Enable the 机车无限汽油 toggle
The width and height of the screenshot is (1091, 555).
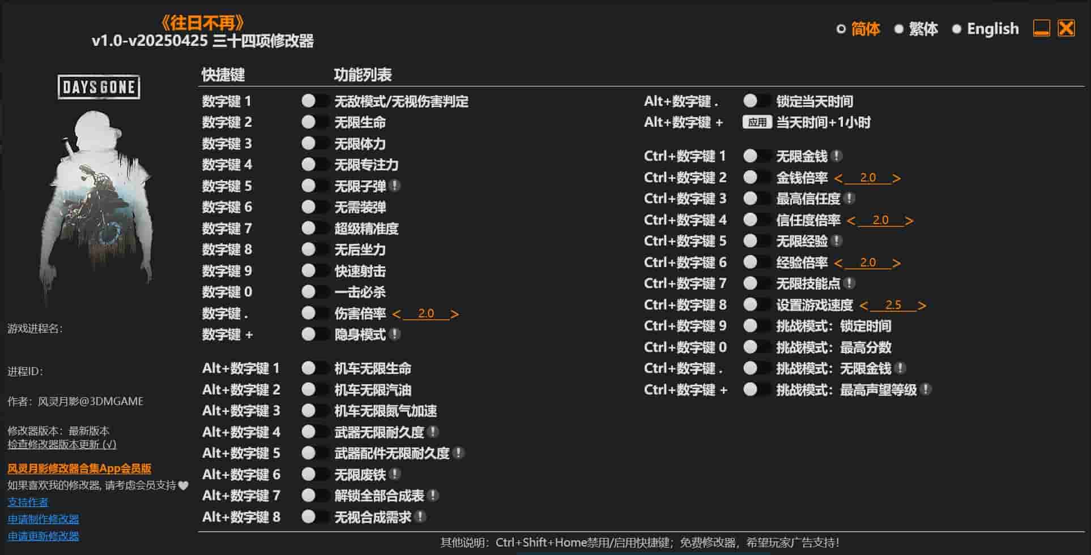click(x=310, y=389)
